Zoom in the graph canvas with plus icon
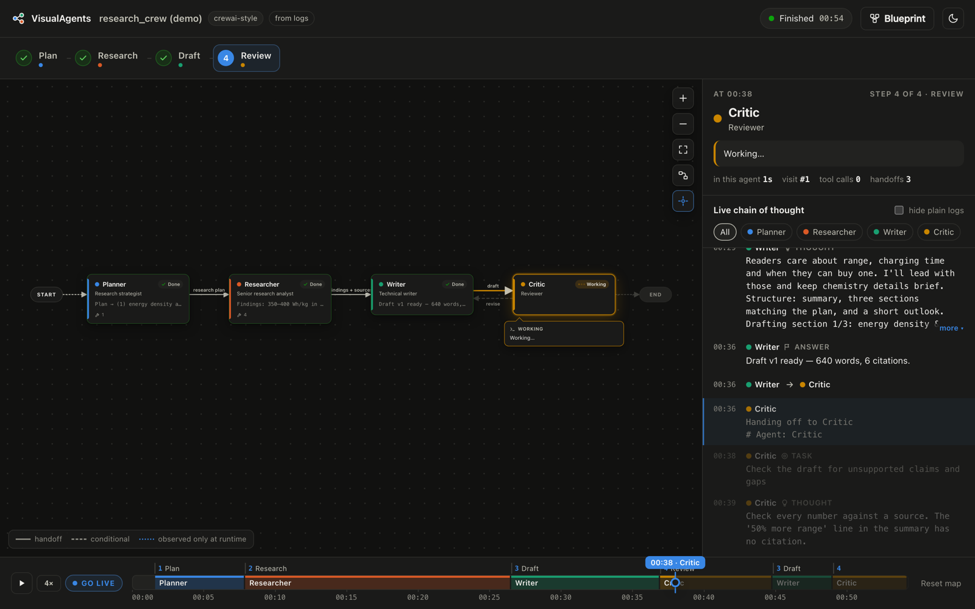This screenshot has width=975, height=609. 683,98
